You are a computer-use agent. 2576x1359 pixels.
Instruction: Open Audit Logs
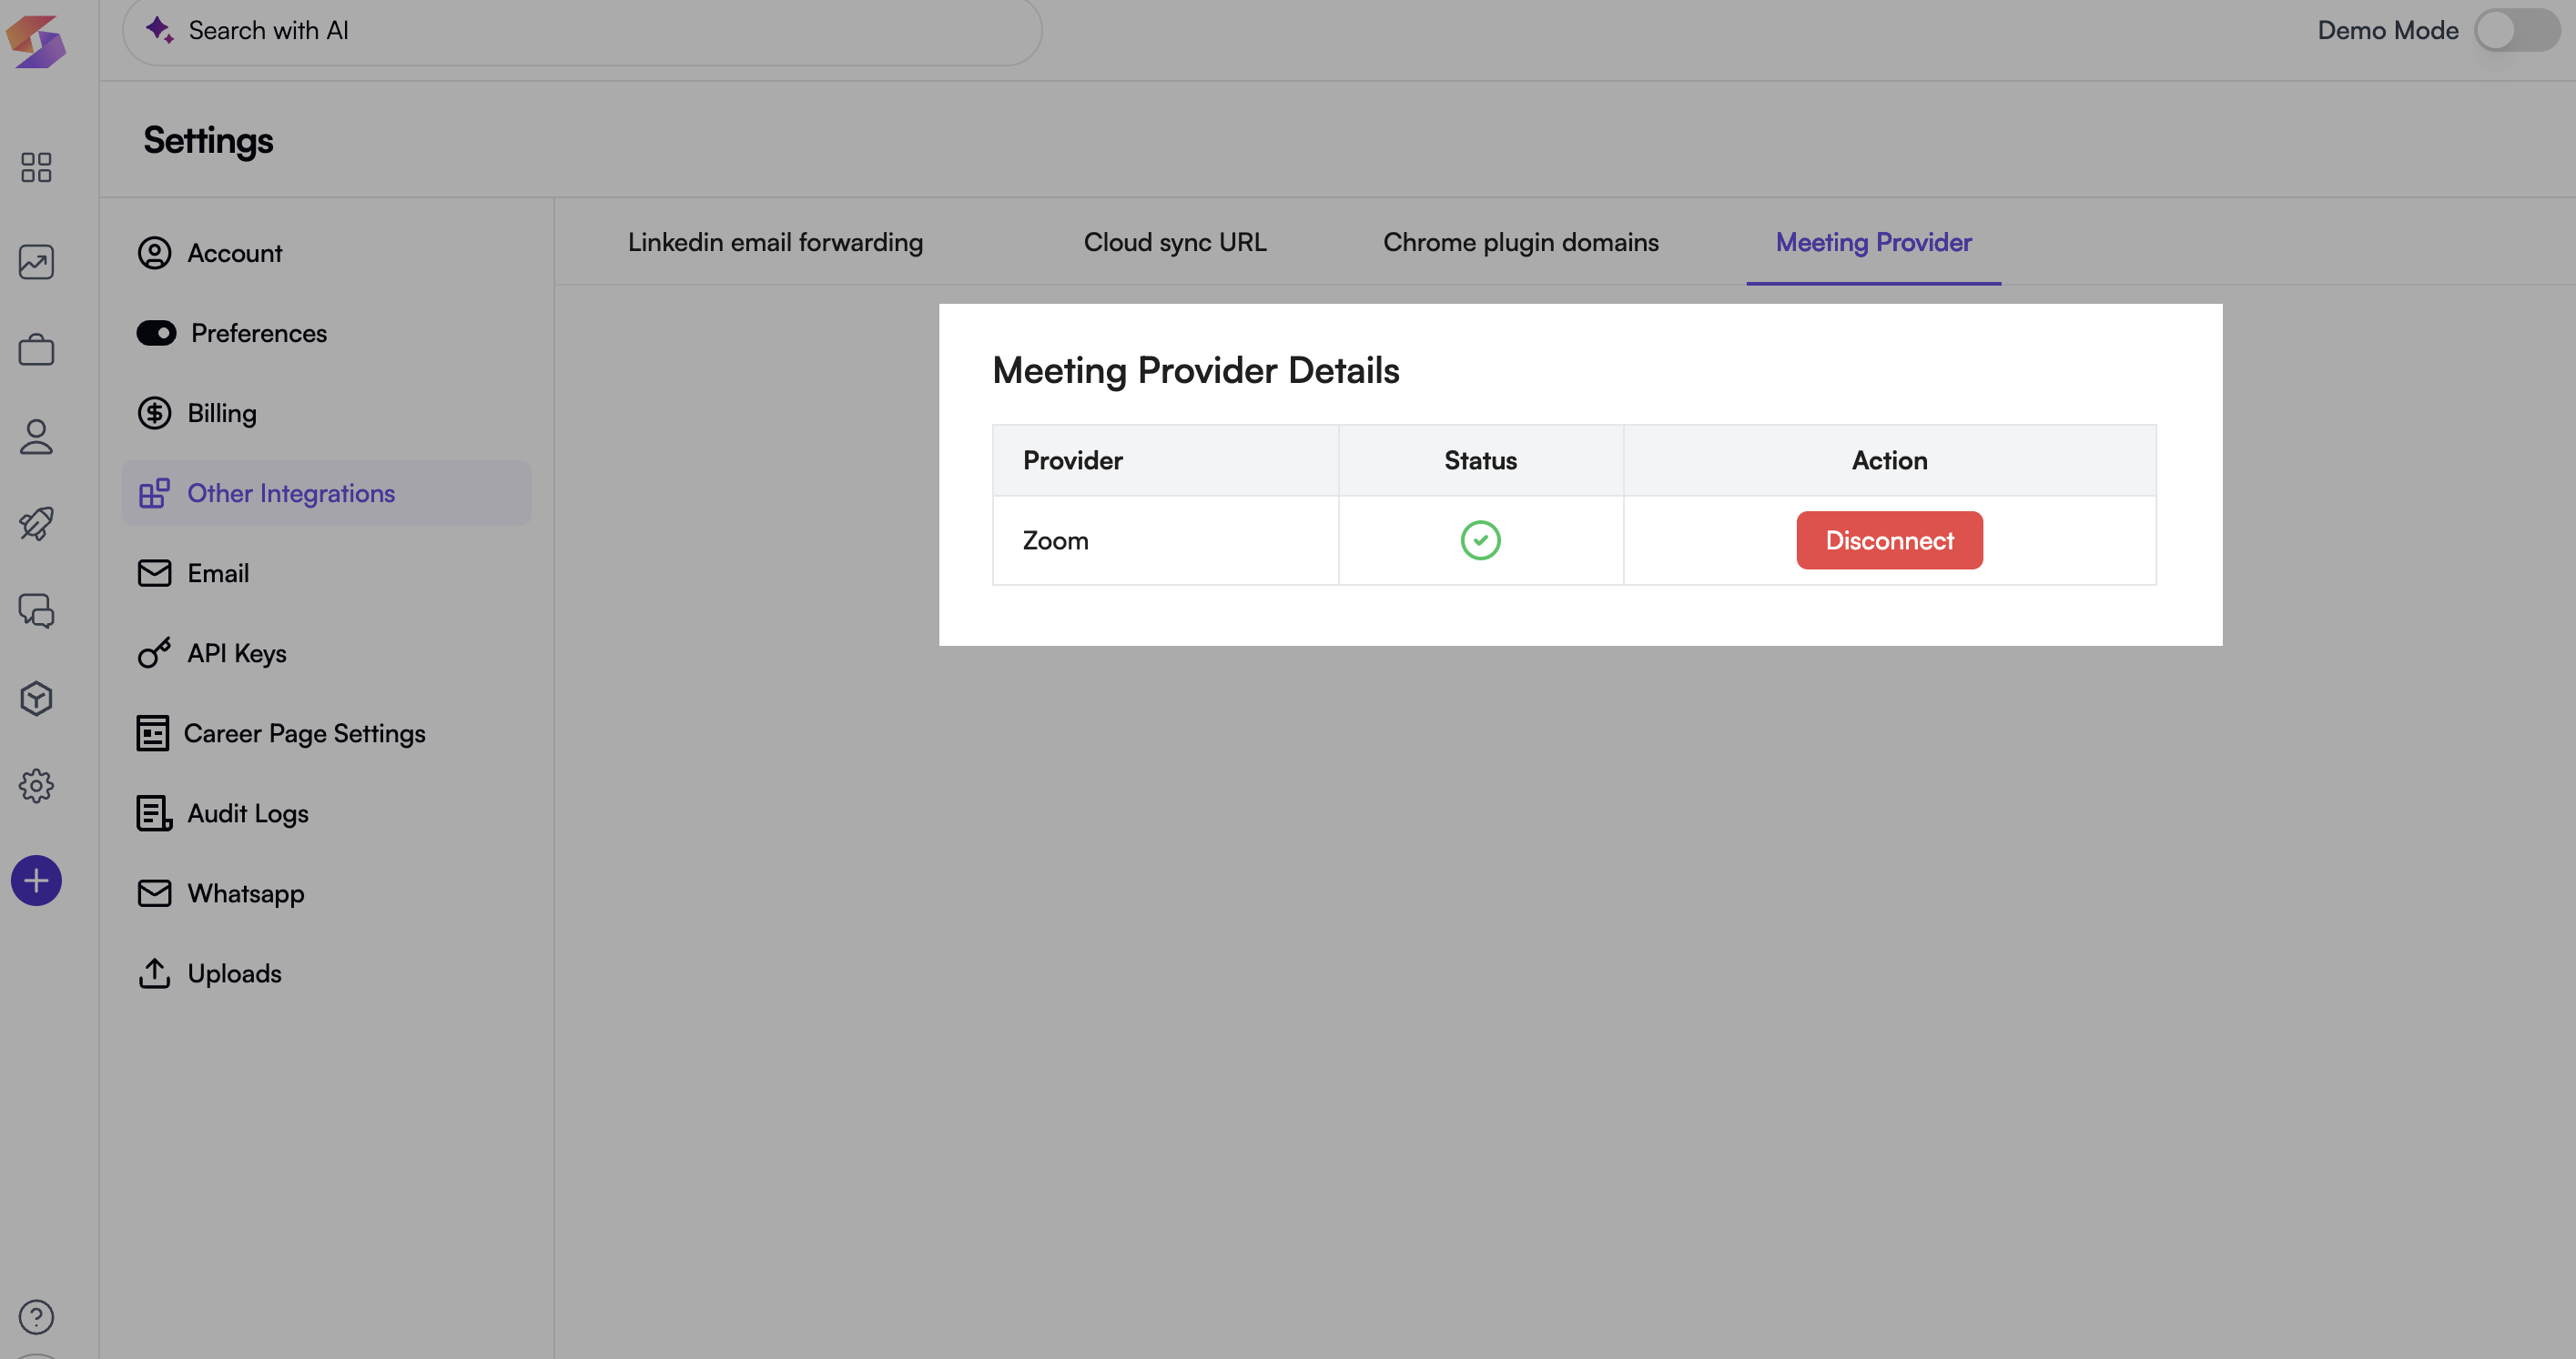click(x=326, y=812)
